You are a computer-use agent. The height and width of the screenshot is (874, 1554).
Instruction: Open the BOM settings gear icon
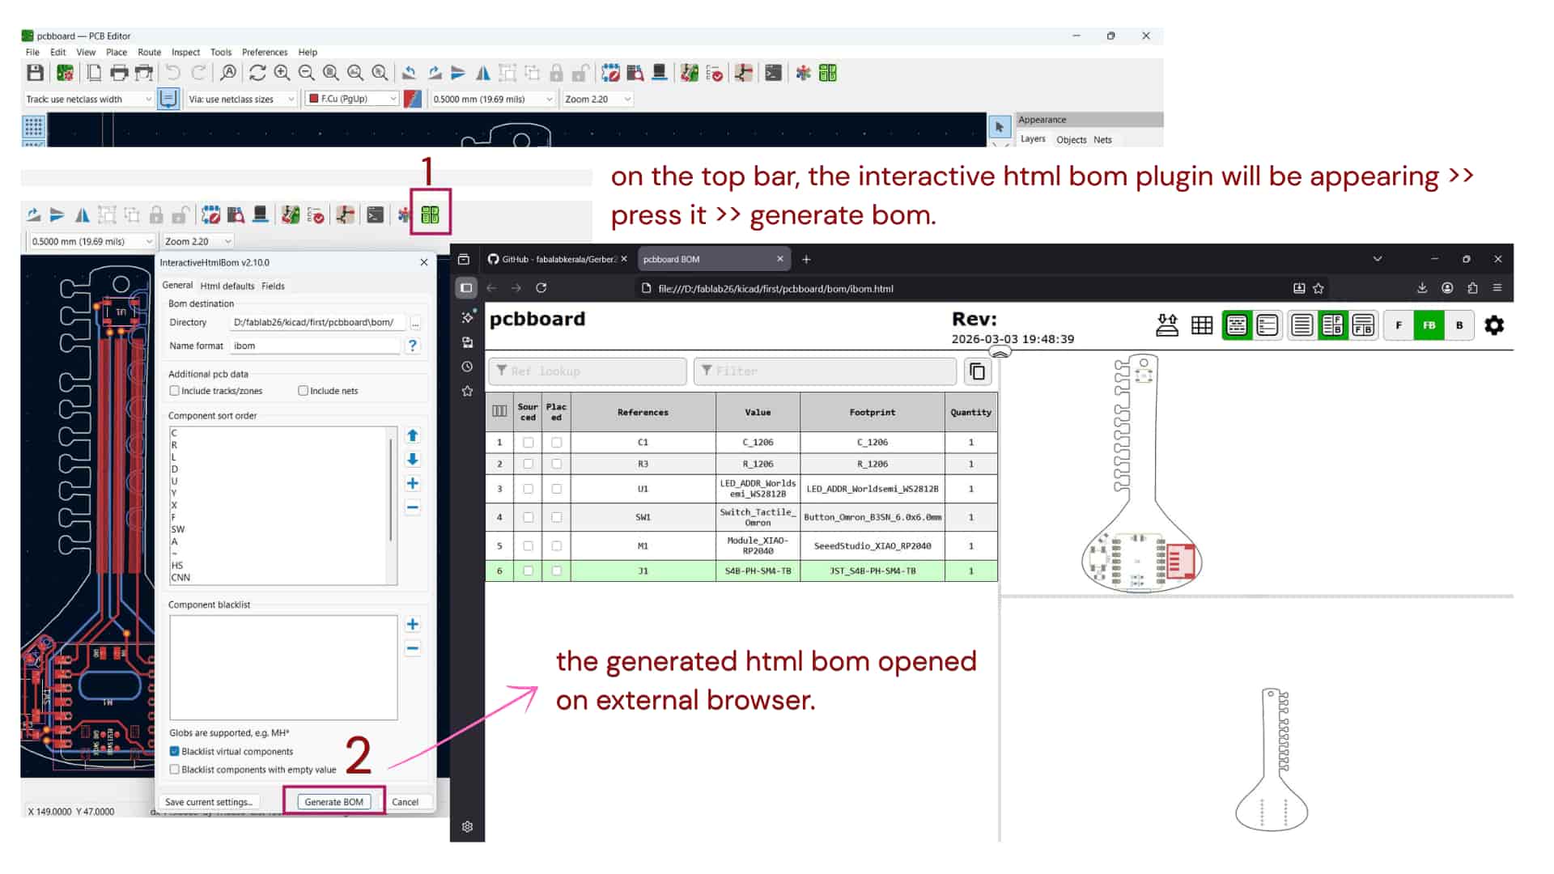click(x=1493, y=325)
